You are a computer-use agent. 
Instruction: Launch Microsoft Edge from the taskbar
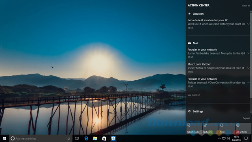(x=86, y=138)
